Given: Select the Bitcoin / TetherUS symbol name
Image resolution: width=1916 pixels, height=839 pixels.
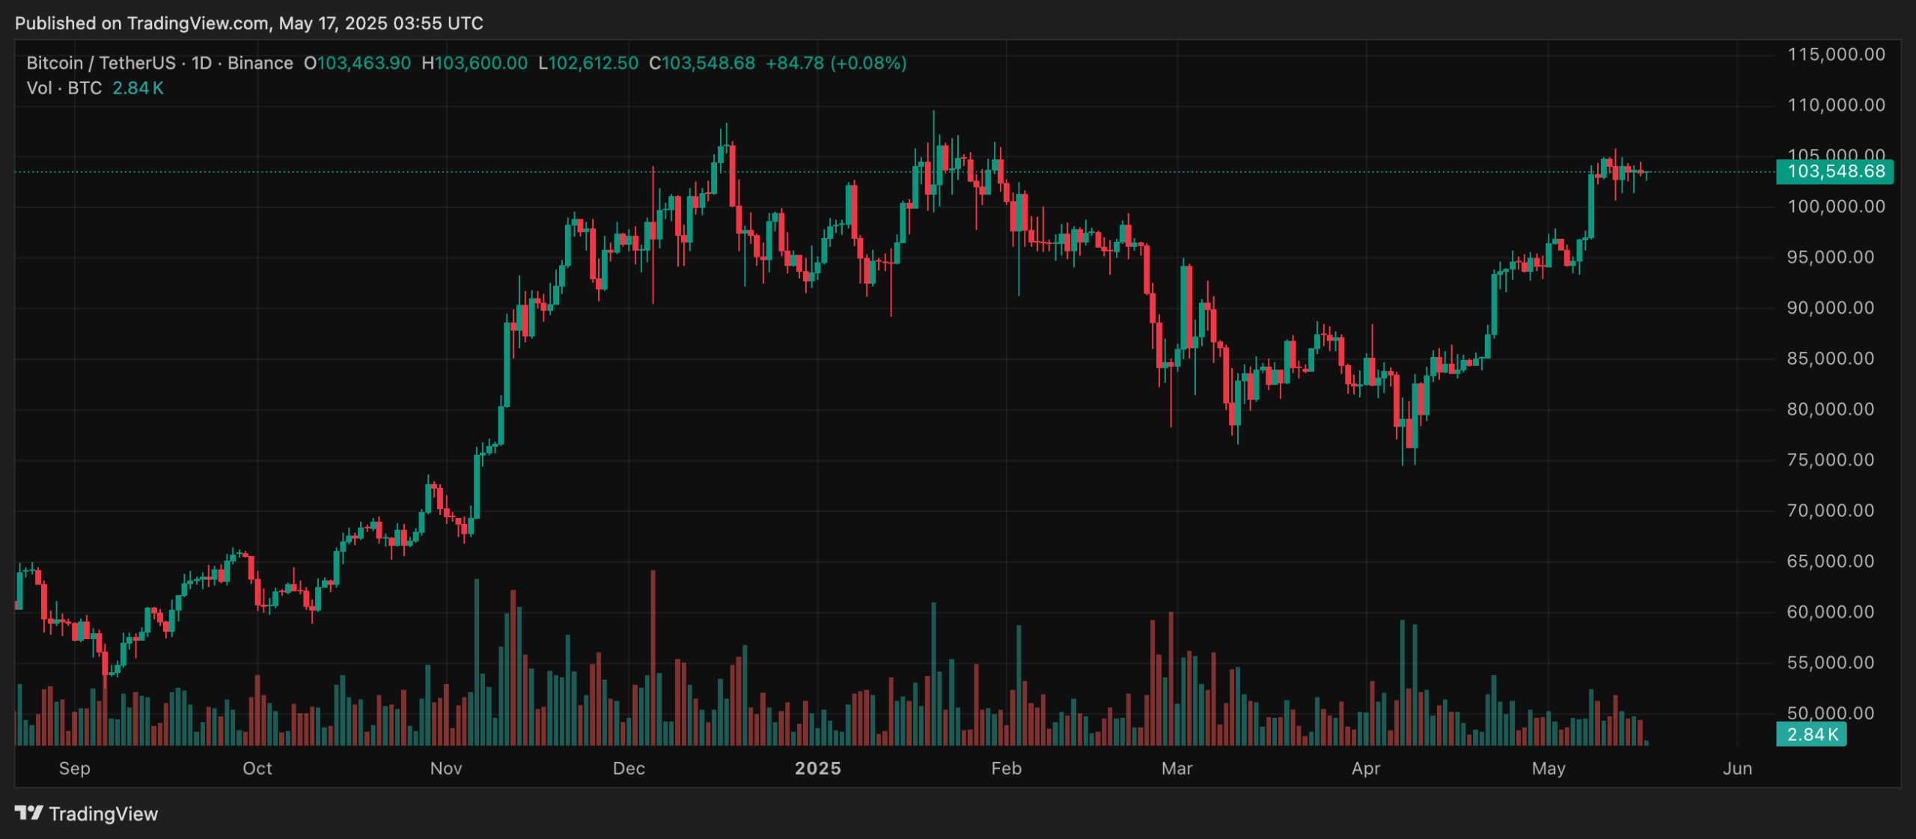Looking at the screenshot, I should tap(101, 63).
